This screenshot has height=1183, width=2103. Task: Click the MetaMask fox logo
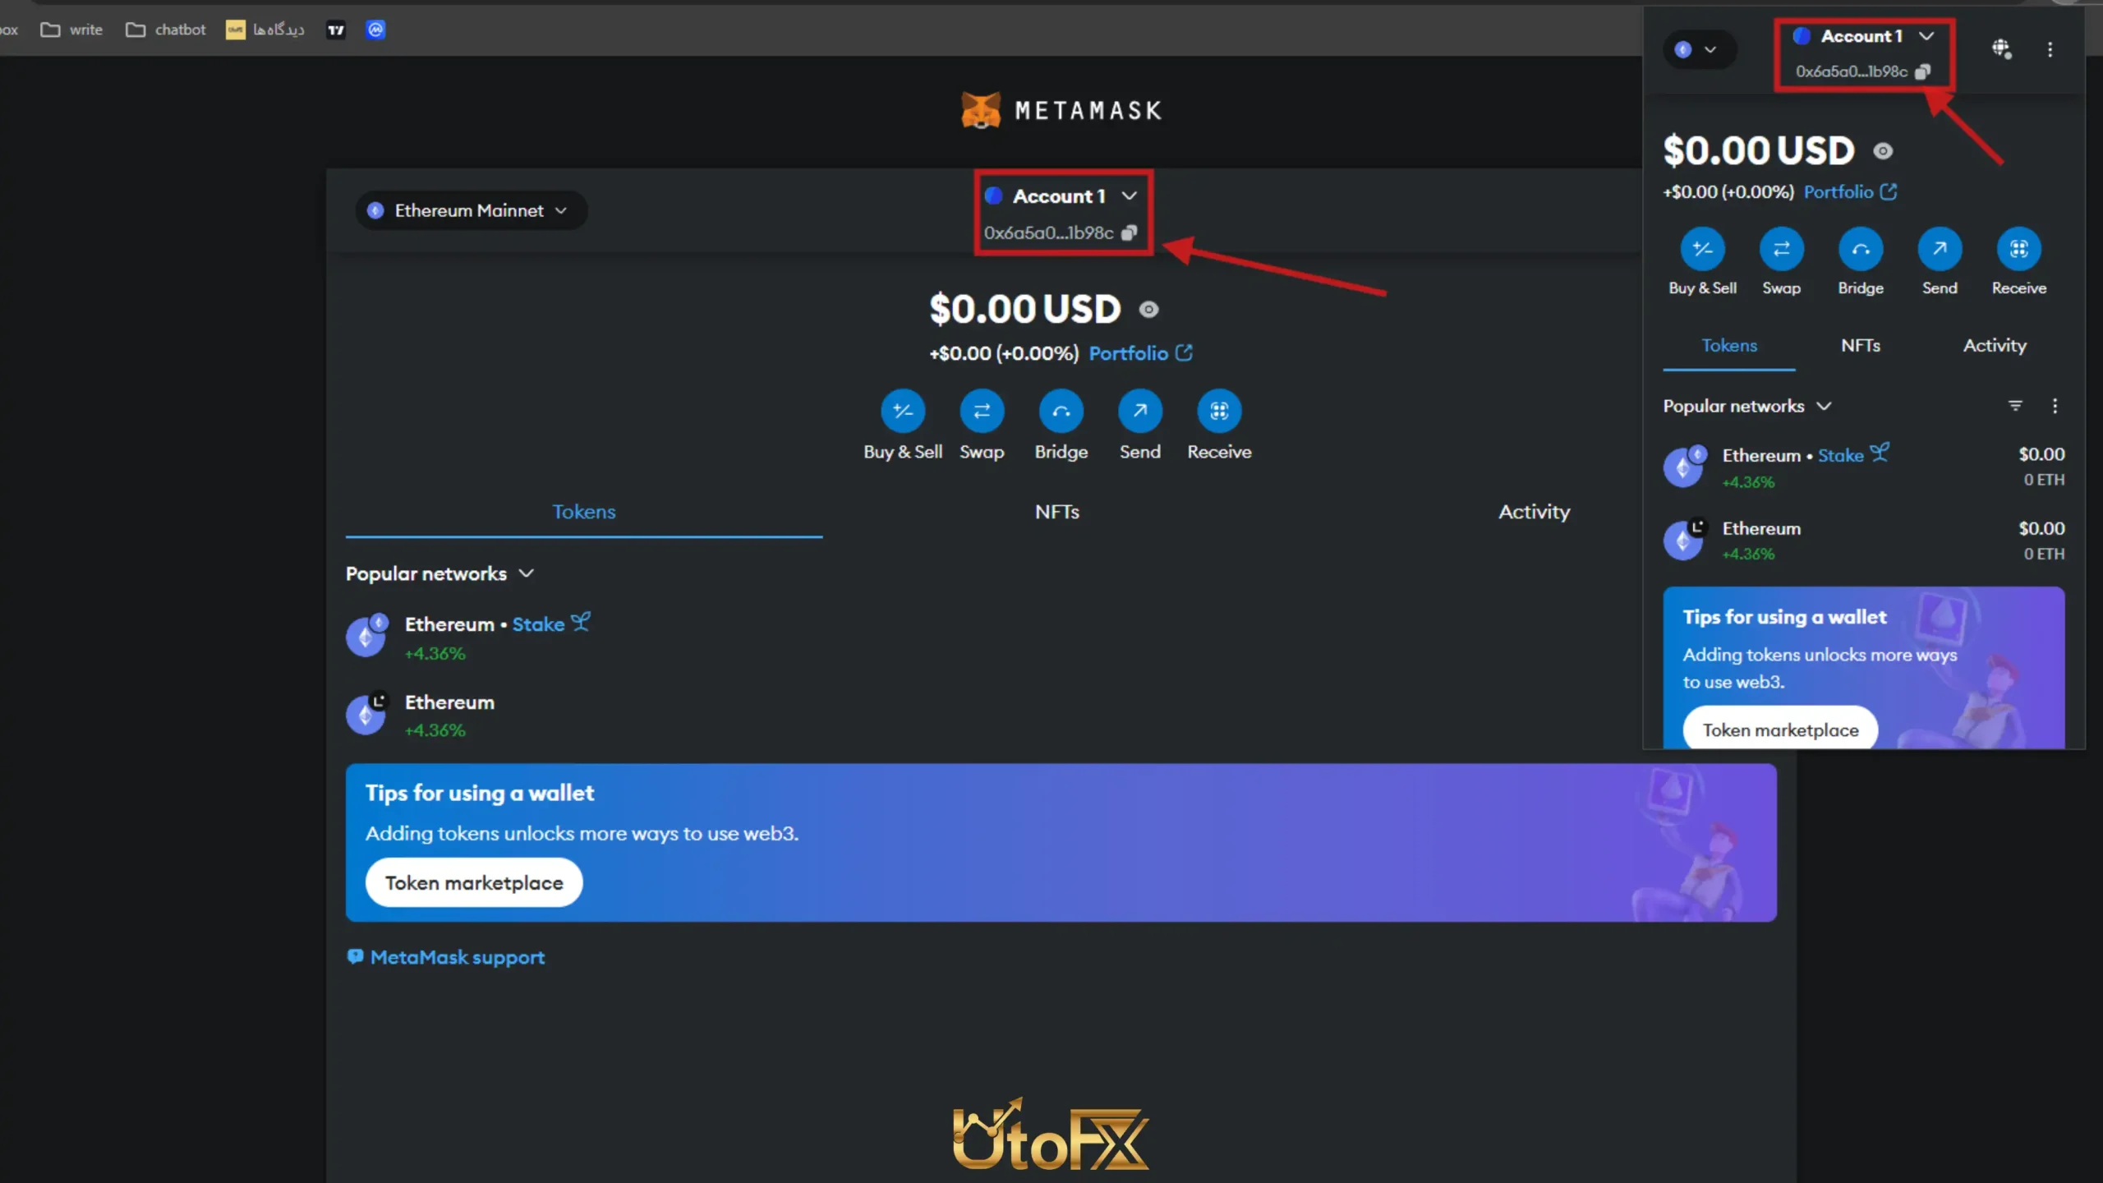(x=981, y=110)
